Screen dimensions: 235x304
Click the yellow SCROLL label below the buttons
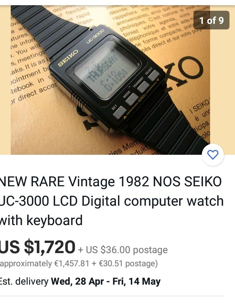[x=142, y=97]
